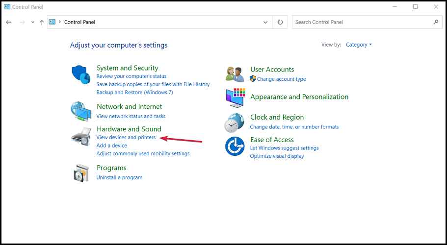Select the Hardware and Sound printer icon
The height and width of the screenshot is (245, 447).
(x=81, y=137)
